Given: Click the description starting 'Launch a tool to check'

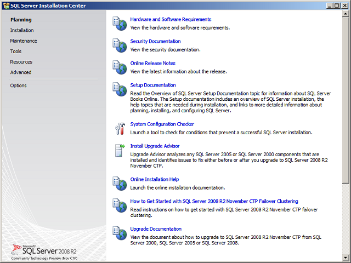Looking at the screenshot, I should pos(221,133).
